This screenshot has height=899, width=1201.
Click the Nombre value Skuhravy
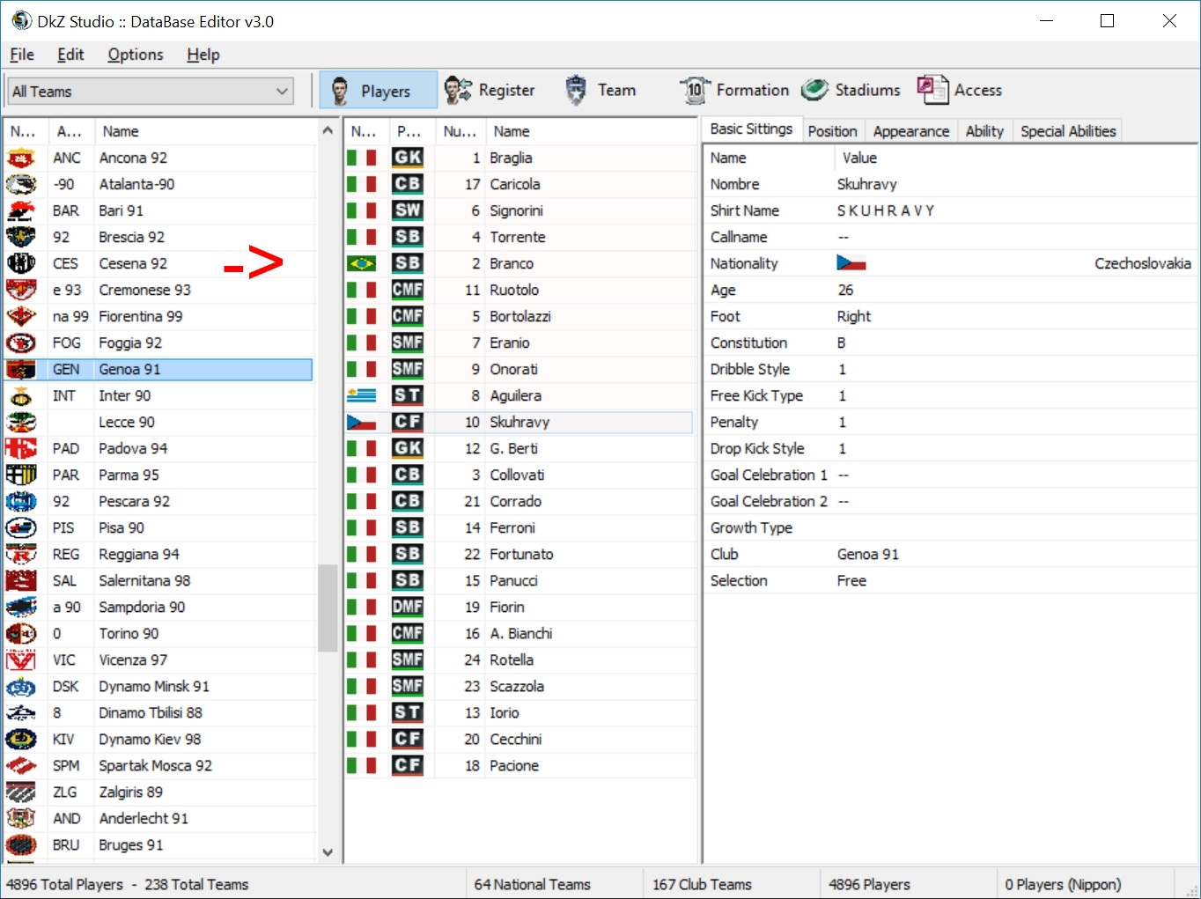click(867, 184)
